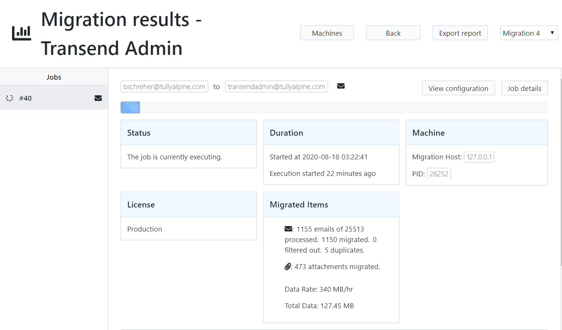Click 'Execution started 22 minutes ago'
This screenshot has height=330, width=562.
[322, 173]
